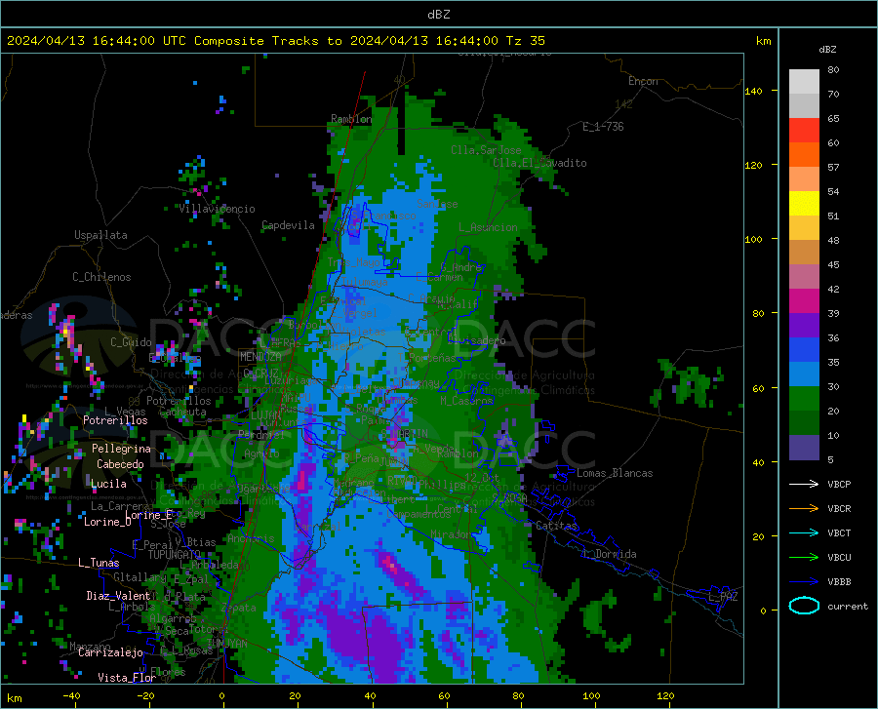Screen dimensions: 878x709
Task: Click the 'Carrizalejo' map label
Action: (x=110, y=652)
